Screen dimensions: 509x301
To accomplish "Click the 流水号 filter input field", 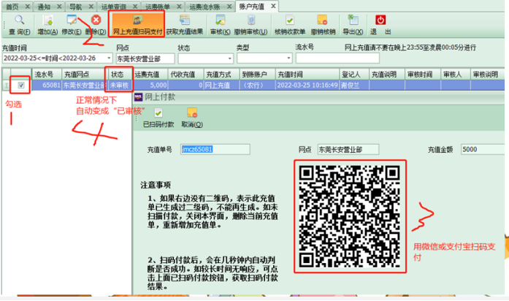I will (x=337, y=58).
